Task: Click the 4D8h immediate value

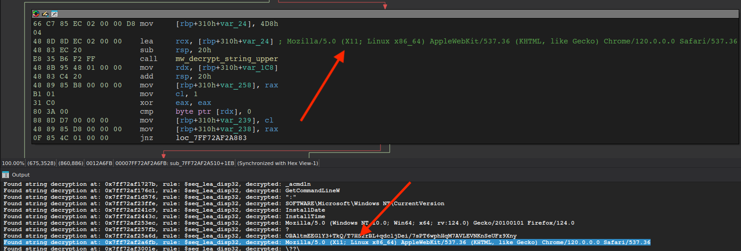Action: pyautogui.click(x=269, y=24)
